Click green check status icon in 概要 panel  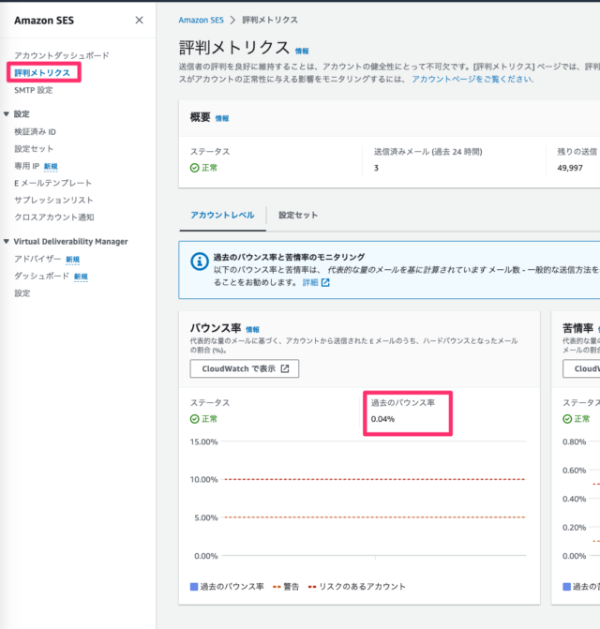point(194,168)
